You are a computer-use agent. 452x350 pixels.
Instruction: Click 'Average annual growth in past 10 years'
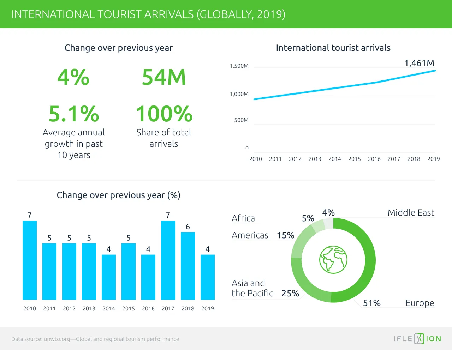pos(74,144)
